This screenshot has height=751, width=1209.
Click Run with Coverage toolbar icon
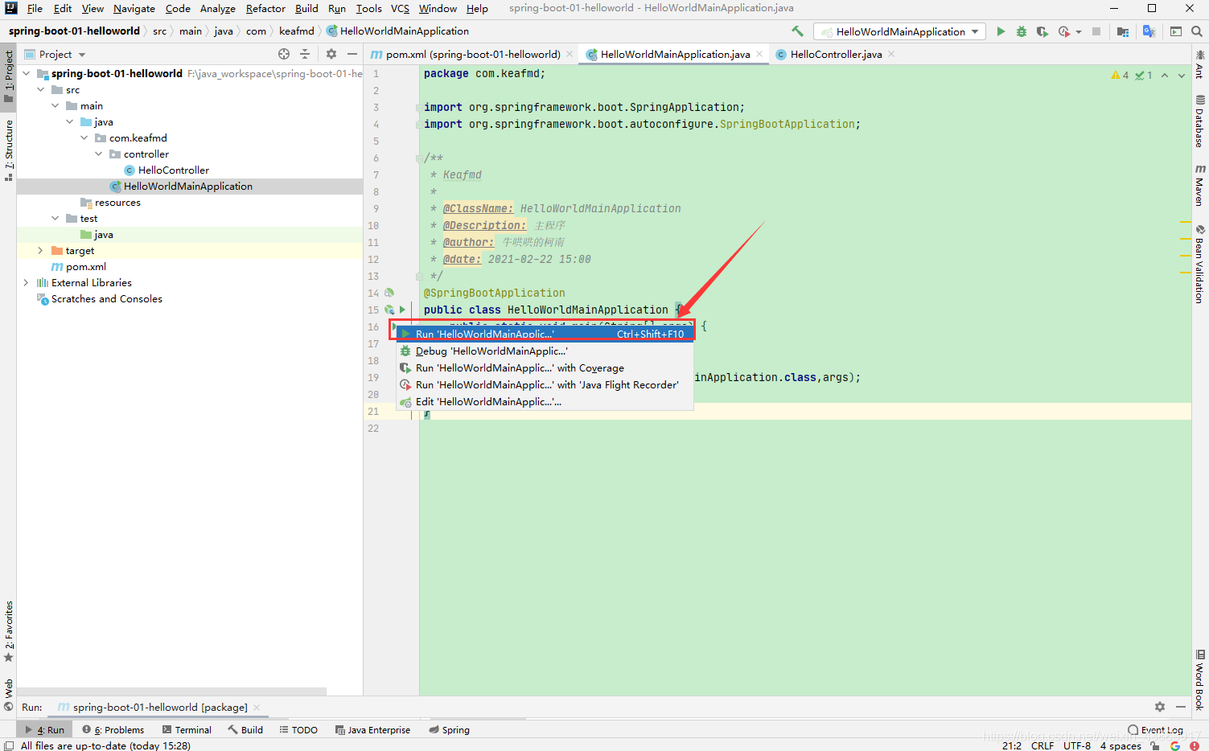tap(1042, 31)
